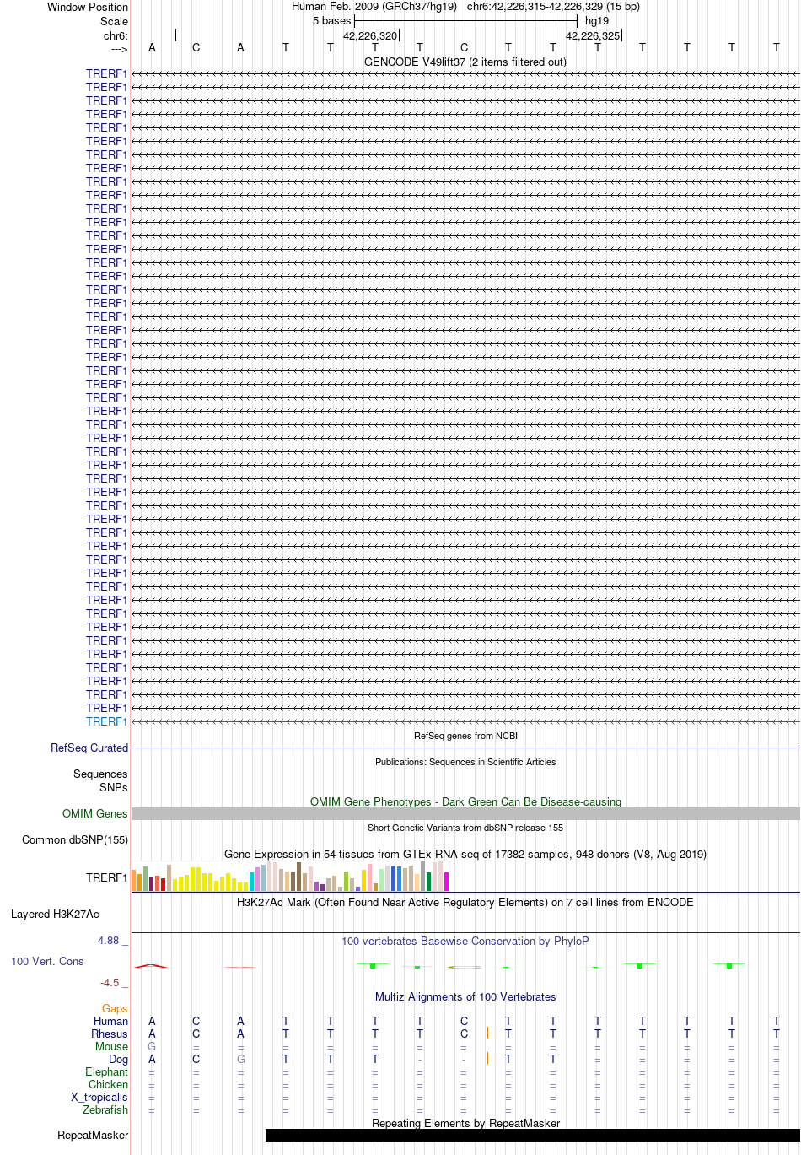801x1155 pixels.
Task: Click the black RepeatMasker element bar
Action: pos(533,1135)
